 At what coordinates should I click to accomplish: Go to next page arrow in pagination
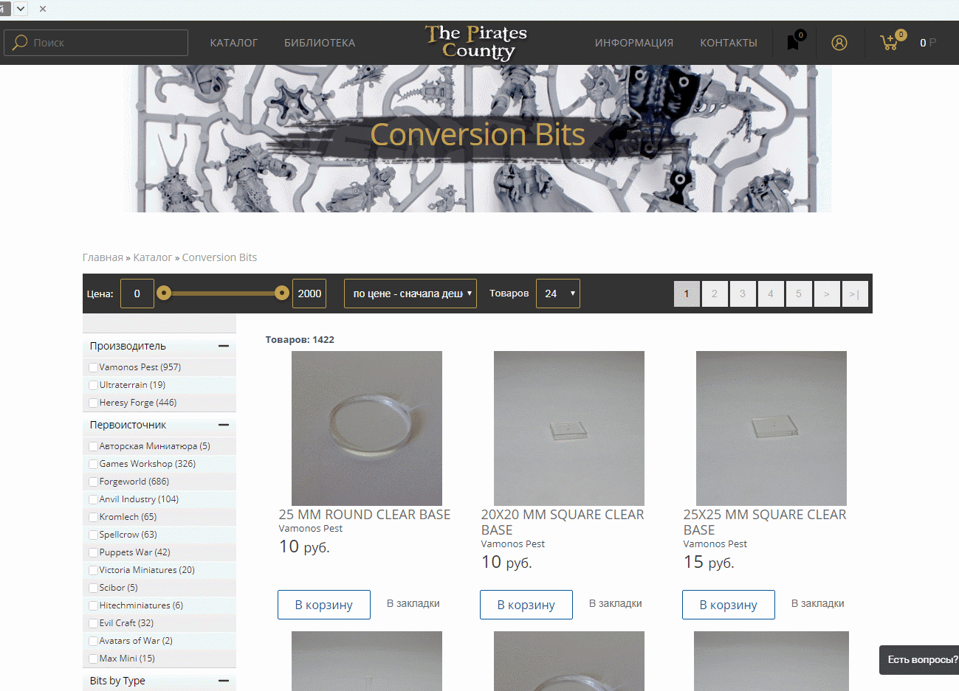click(827, 294)
